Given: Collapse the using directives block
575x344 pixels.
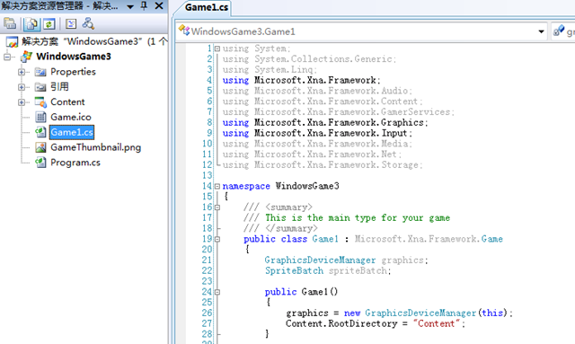Looking at the screenshot, I should pos(217,49).
